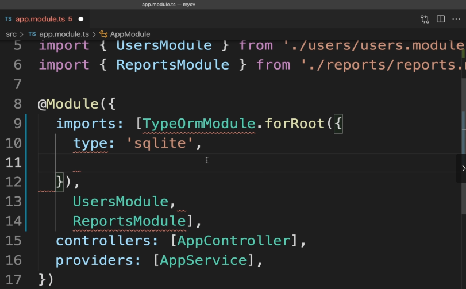
Task: Click the error count badge 5 on the tab
Action: tap(70, 19)
